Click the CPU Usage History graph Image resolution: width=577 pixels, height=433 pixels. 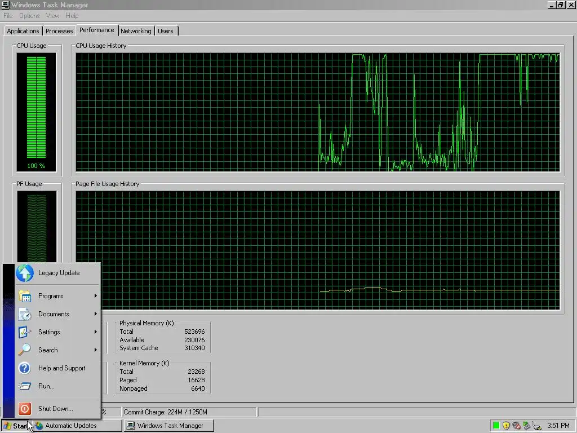[x=318, y=112]
